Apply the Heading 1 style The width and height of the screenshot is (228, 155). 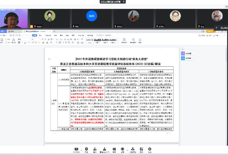(x=98, y=41)
